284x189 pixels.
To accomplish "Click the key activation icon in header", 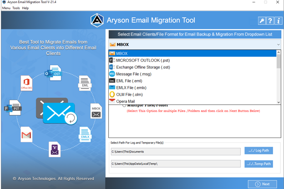I will point(262,20).
